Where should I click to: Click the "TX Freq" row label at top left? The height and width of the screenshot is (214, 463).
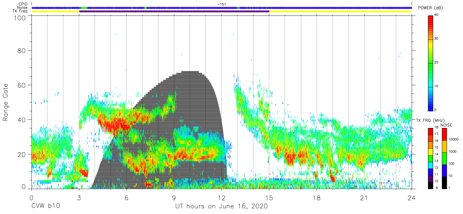coord(20,11)
